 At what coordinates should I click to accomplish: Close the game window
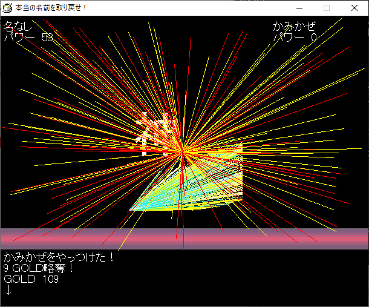pyautogui.click(x=354, y=8)
